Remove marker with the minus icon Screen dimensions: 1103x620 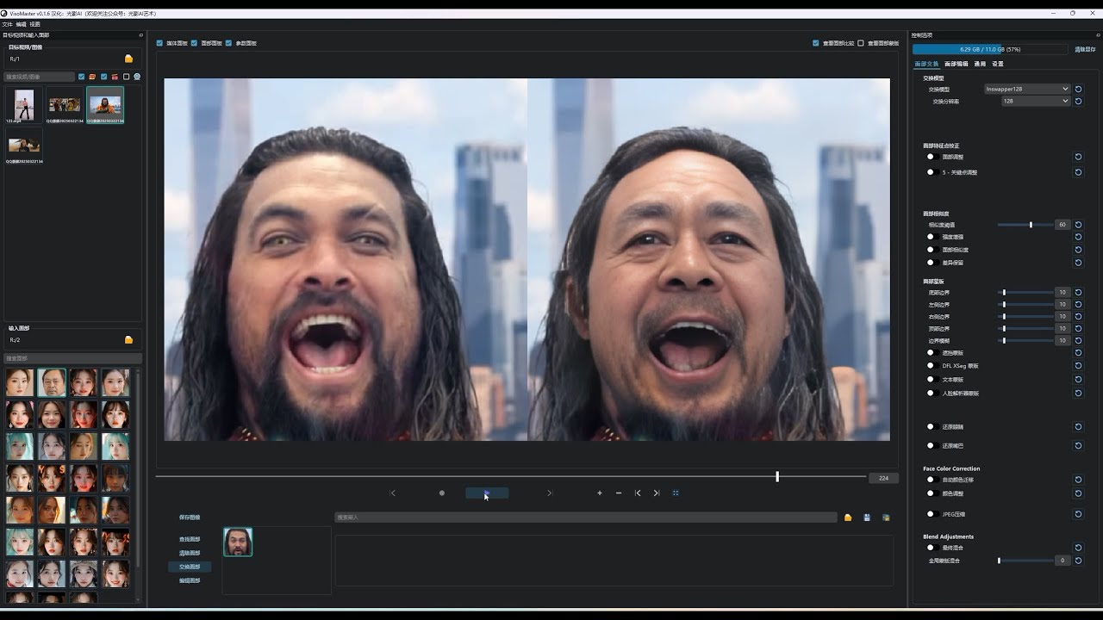(619, 493)
